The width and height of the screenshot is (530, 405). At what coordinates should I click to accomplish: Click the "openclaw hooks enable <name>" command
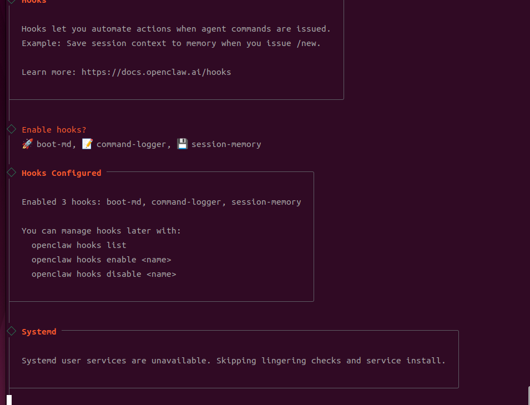coord(101,260)
